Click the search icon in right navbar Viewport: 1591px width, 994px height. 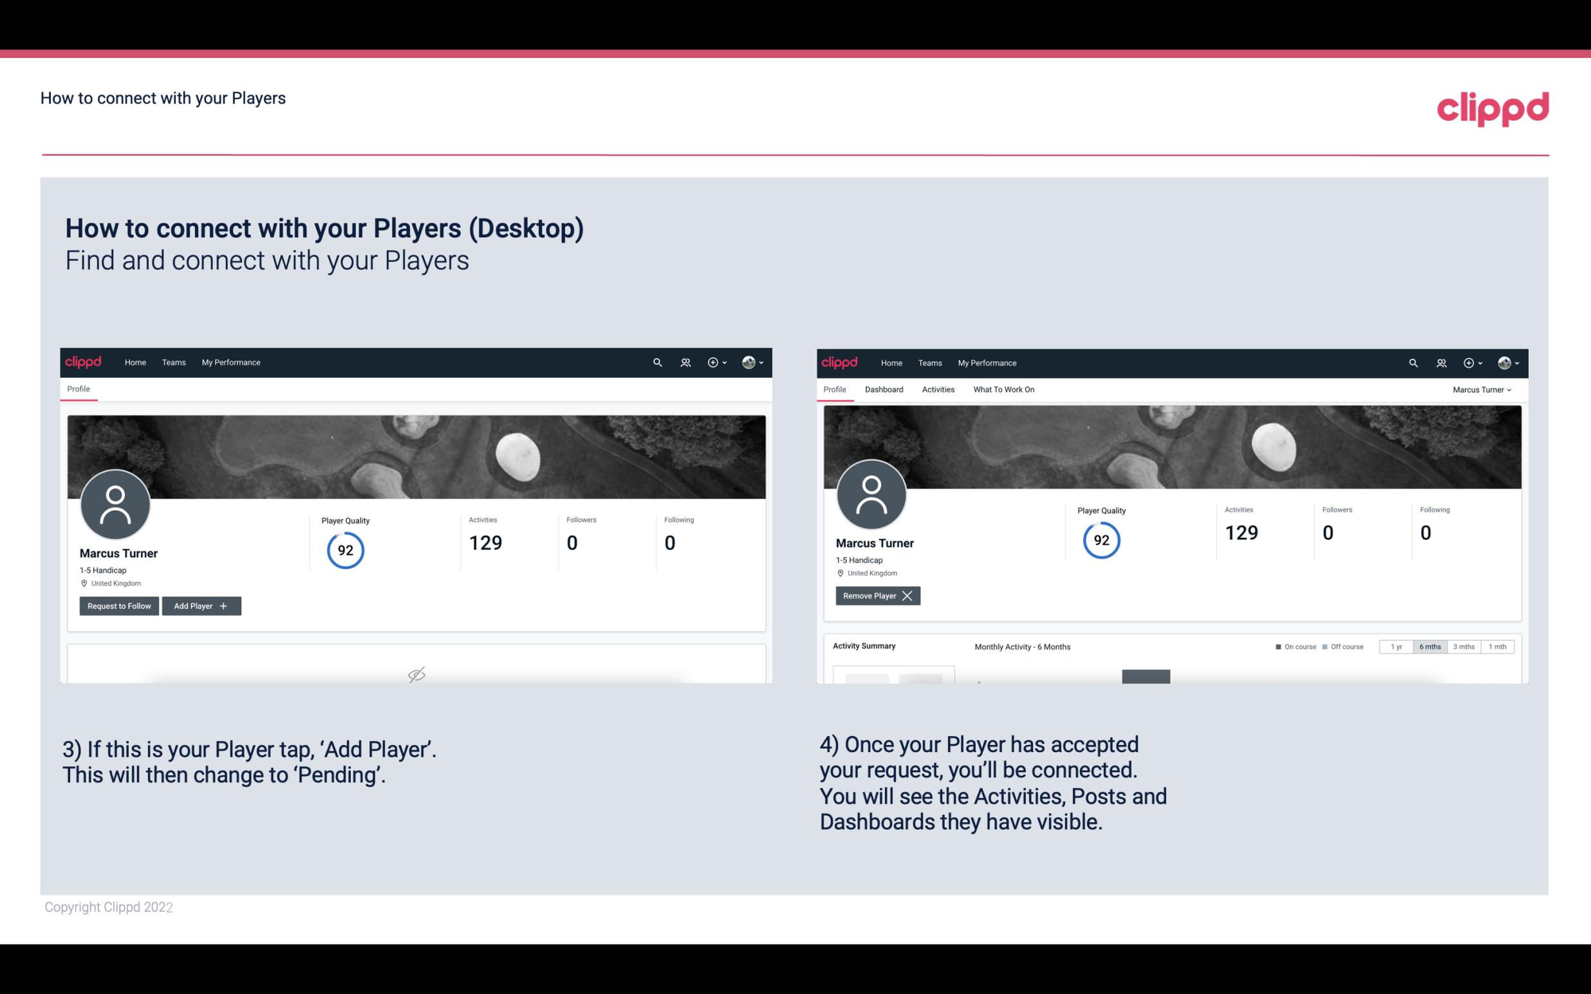pyautogui.click(x=1412, y=362)
